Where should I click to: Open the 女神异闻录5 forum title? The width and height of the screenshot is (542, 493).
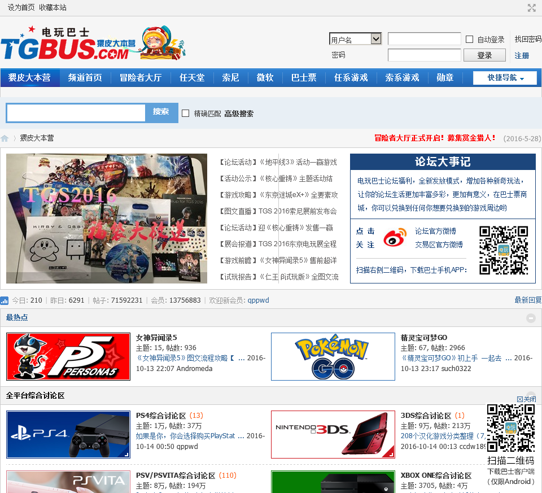tap(156, 338)
